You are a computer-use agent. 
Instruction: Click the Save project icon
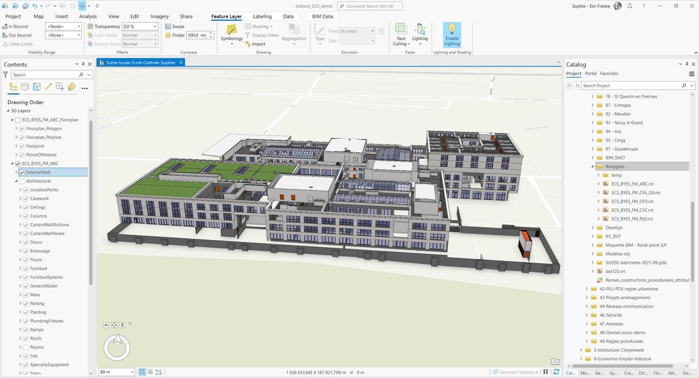tap(24, 6)
